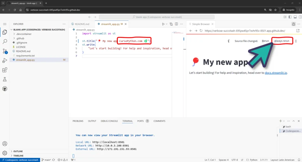302x162 pixels.
Task: Expand the OUTLINE section
Action: 18,151
